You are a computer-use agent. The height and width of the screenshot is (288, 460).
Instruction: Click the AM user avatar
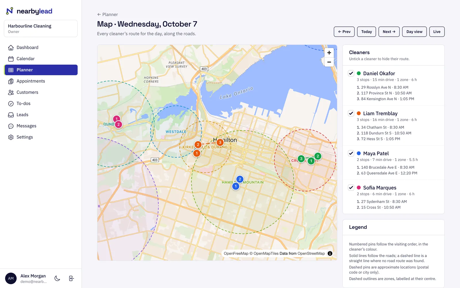click(11, 278)
